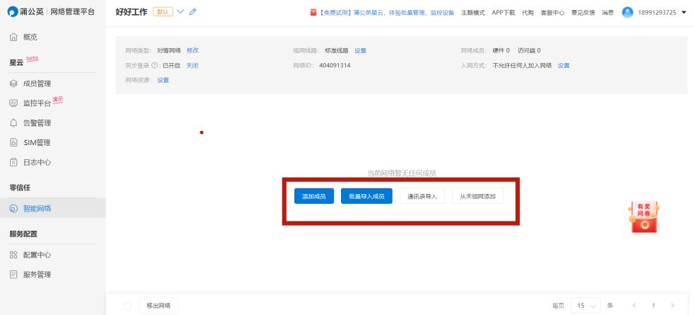The image size is (694, 315).
Task: Click the 当前网络暂无任何成员 message
Action: coord(401,173)
